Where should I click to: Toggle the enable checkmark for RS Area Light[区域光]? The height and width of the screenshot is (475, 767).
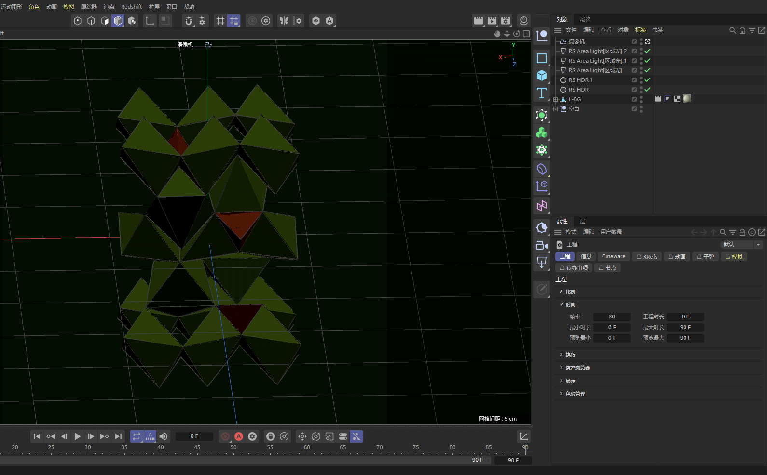pyautogui.click(x=648, y=70)
